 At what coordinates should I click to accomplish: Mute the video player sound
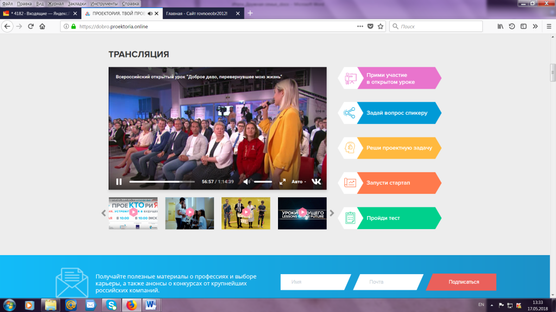(247, 181)
